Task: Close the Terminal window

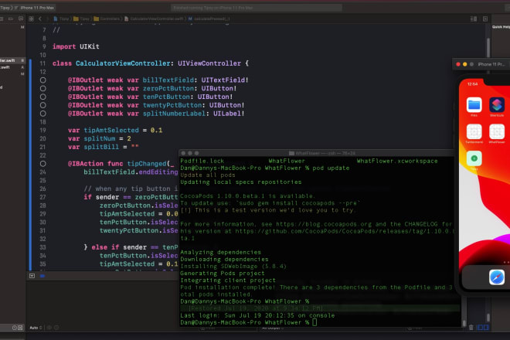Action: pyautogui.click(x=183, y=153)
